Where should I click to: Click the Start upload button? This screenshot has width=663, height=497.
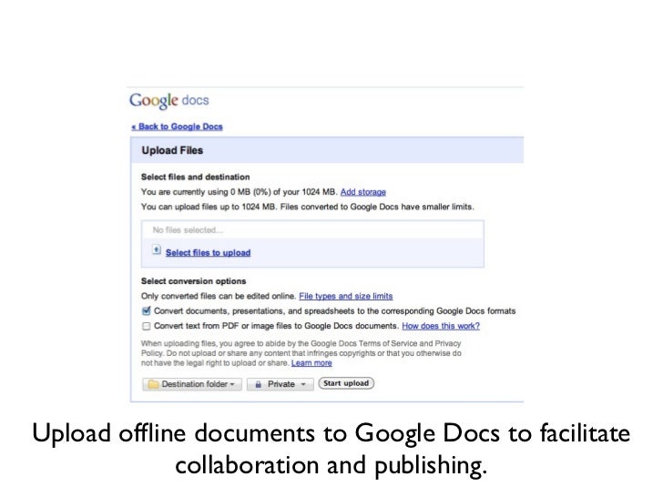(346, 383)
